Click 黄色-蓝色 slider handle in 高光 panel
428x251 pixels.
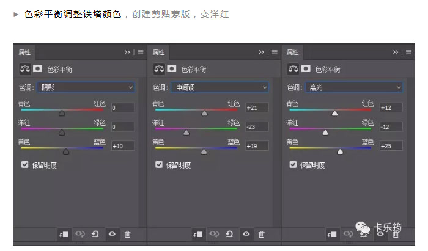340,151
